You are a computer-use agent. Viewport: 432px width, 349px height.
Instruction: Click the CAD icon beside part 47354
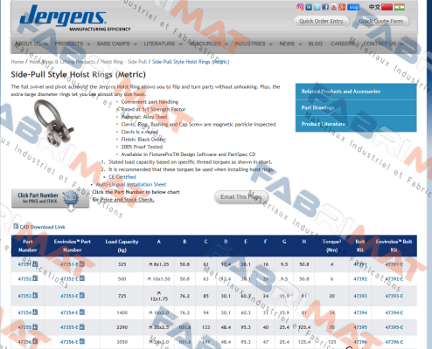pos(35,312)
